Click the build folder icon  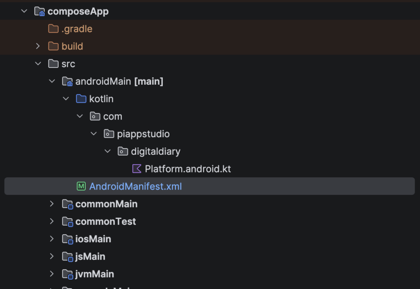pos(53,46)
